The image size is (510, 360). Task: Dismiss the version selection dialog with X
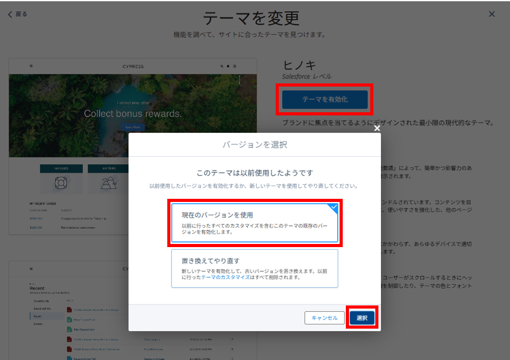(x=377, y=128)
